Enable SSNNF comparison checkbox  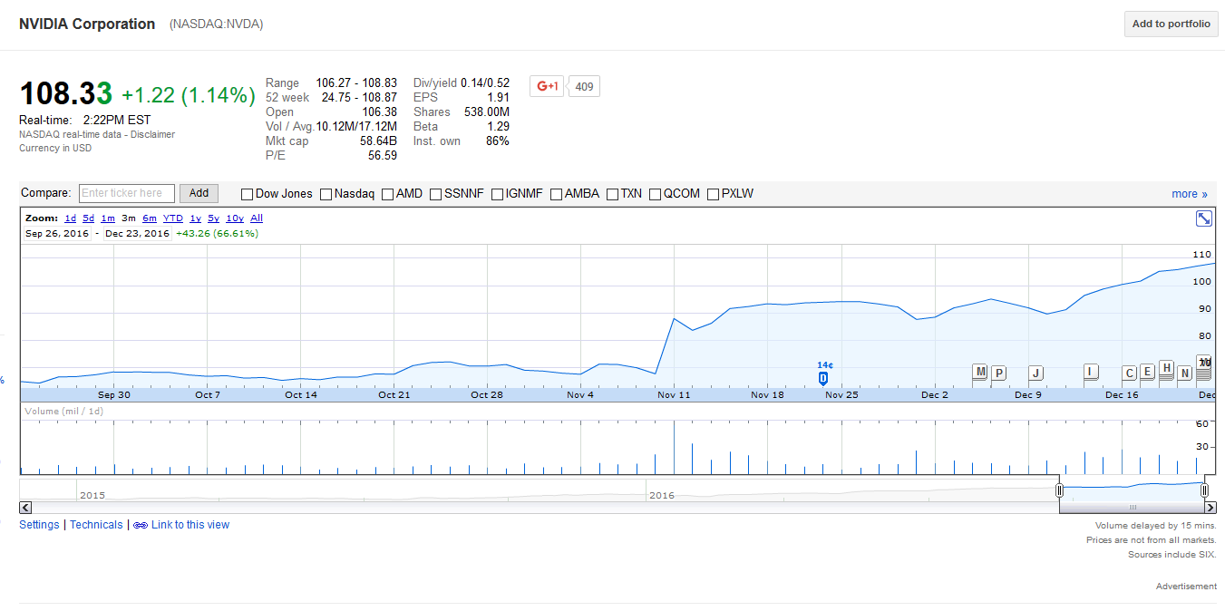[x=435, y=194]
